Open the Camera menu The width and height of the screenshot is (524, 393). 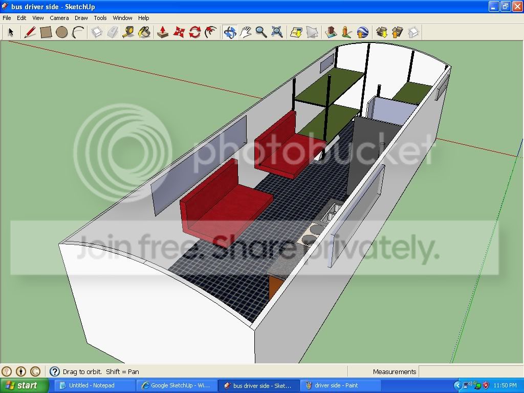pos(59,18)
